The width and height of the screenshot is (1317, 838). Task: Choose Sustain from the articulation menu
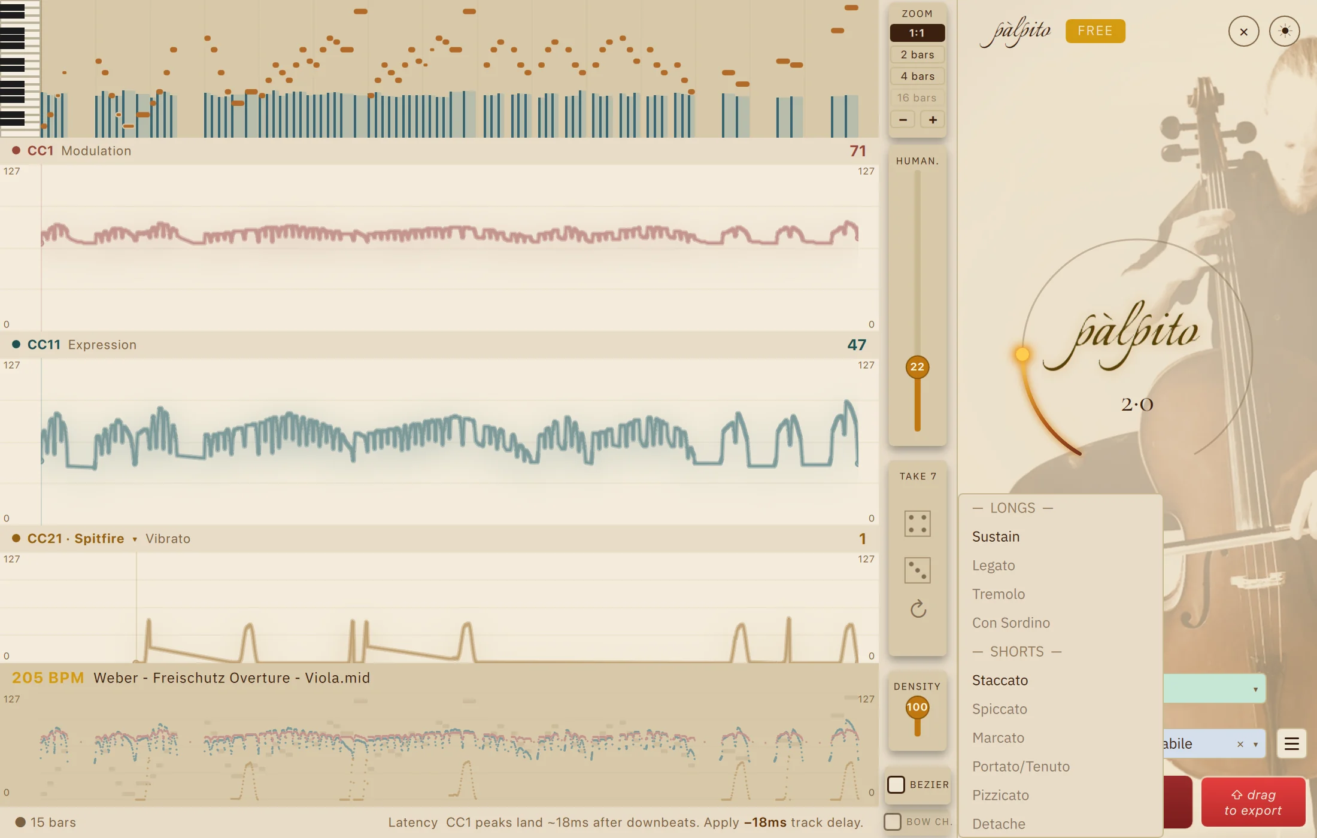pos(1060,537)
